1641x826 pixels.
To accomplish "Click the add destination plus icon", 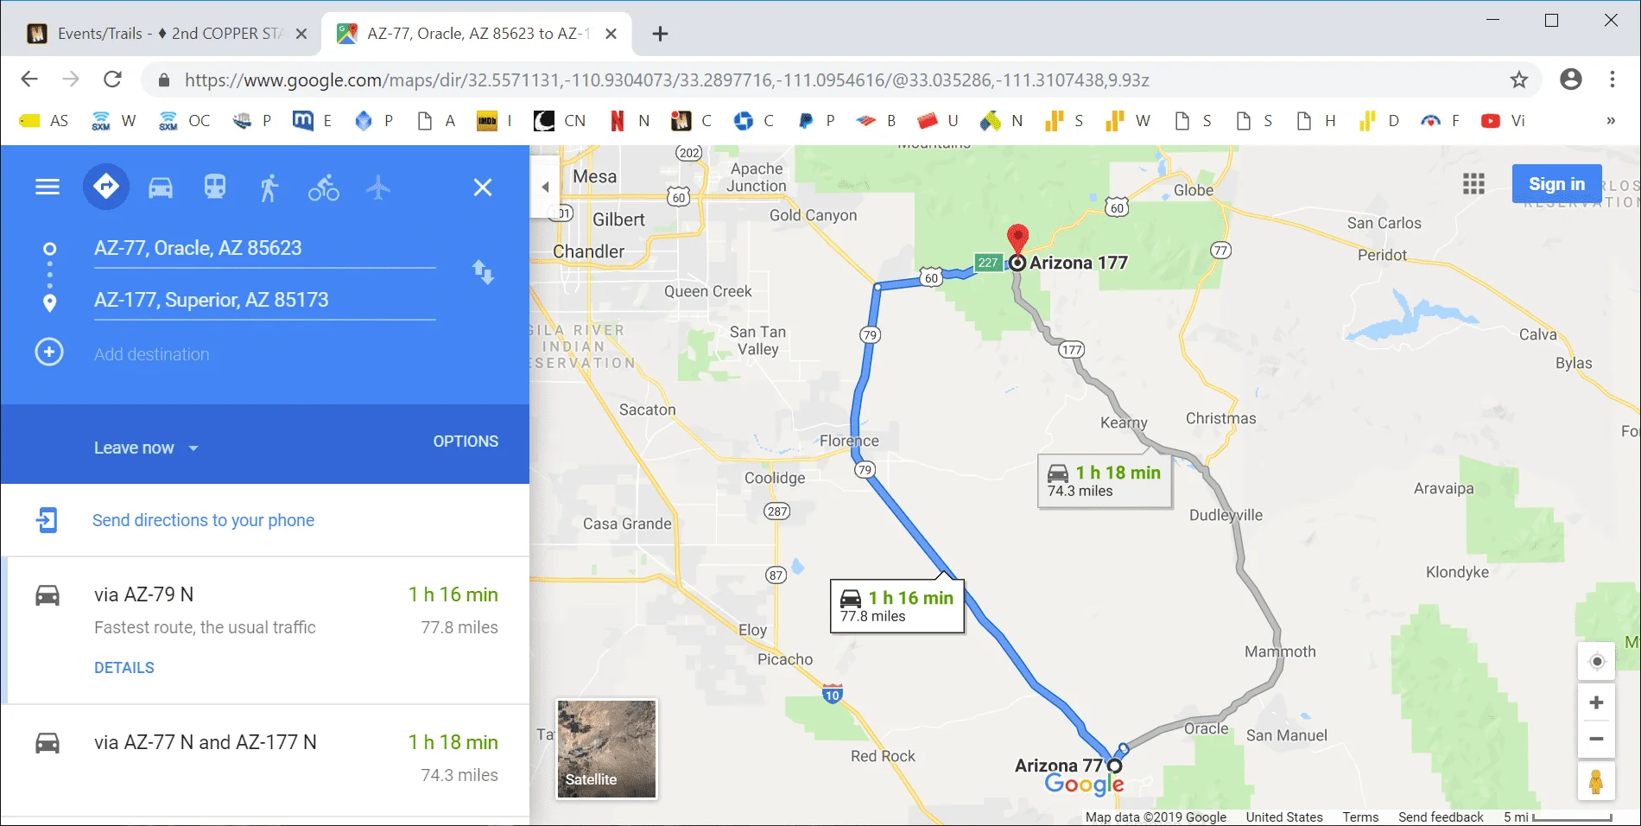I will 49,353.
